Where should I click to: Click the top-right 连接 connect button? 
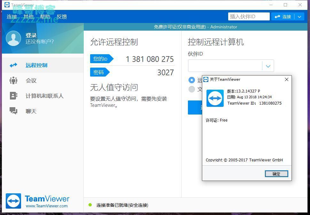click(x=283, y=17)
